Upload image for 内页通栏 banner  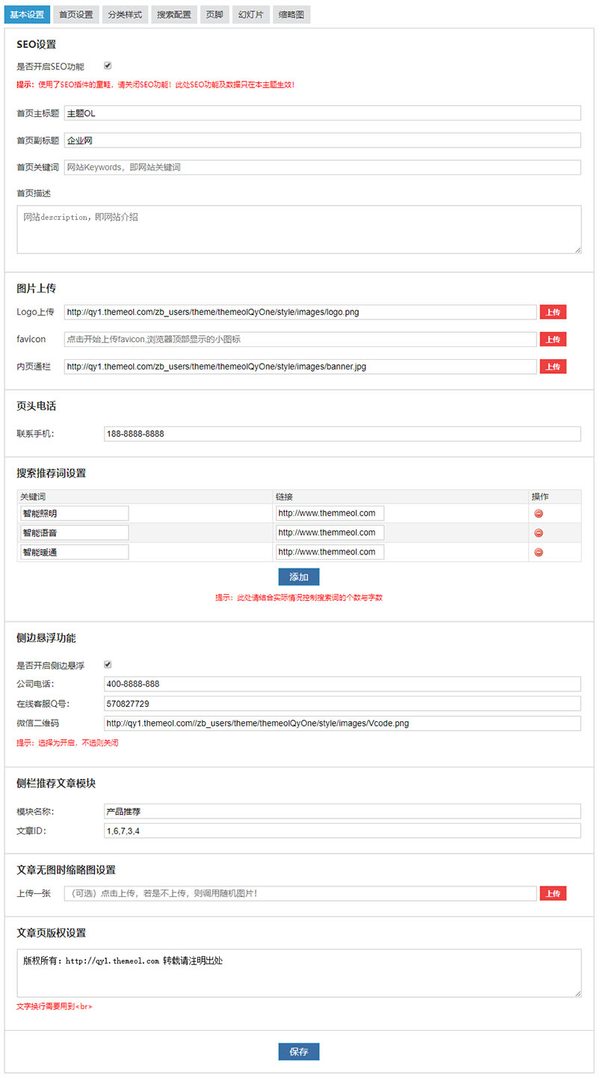[x=552, y=367]
